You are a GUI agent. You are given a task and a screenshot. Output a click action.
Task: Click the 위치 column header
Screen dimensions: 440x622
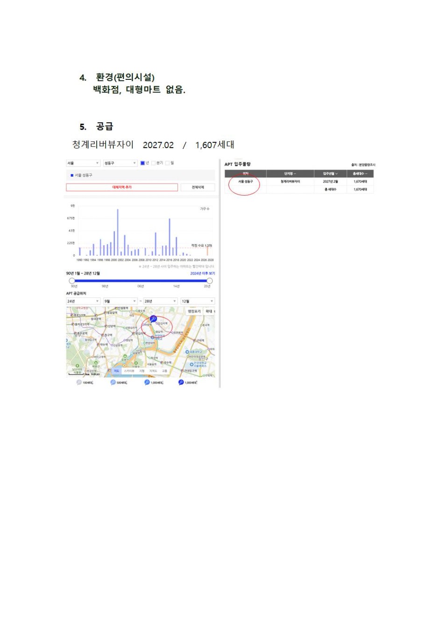pos(246,174)
